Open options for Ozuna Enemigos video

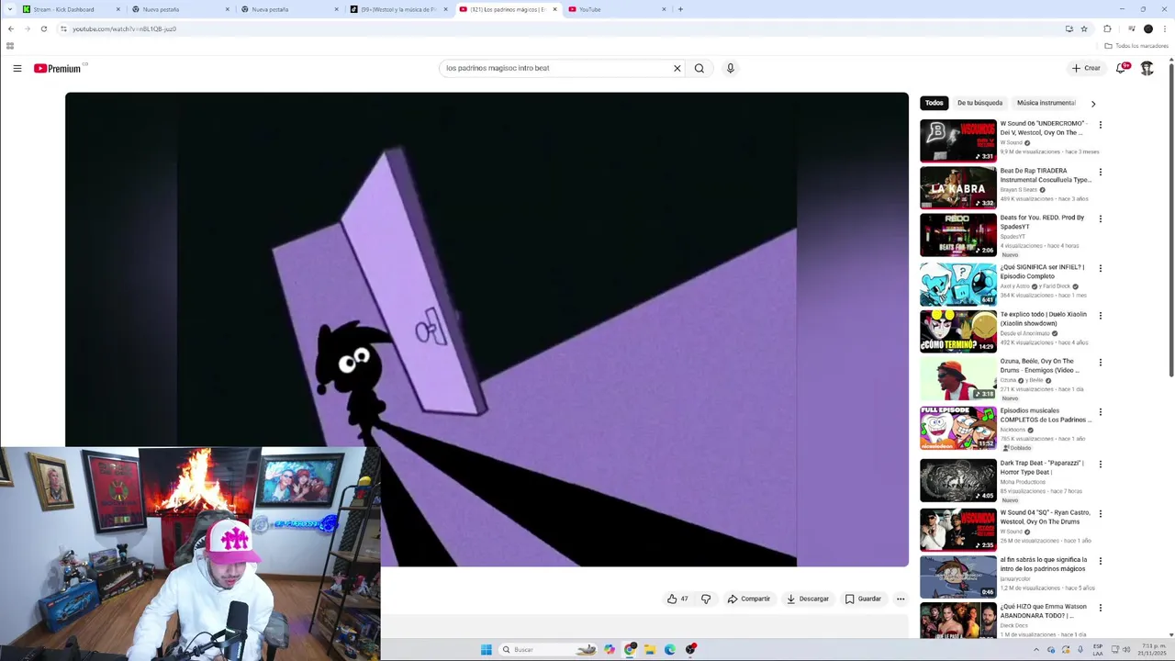coord(1100,363)
